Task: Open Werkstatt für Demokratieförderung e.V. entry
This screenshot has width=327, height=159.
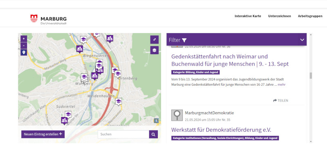Action: click(x=221, y=130)
